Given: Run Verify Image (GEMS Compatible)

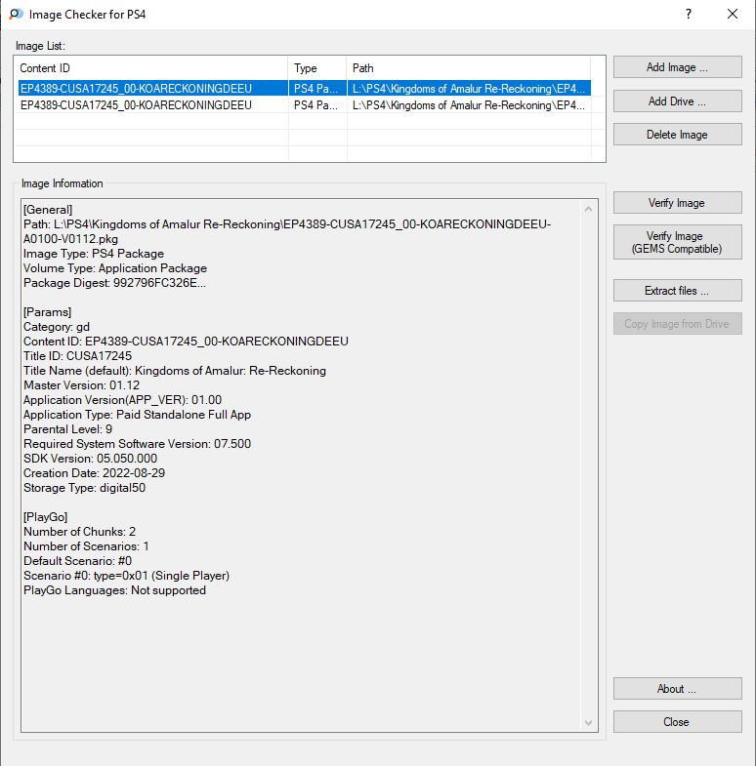Looking at the screenshot, I should [677, 242].
